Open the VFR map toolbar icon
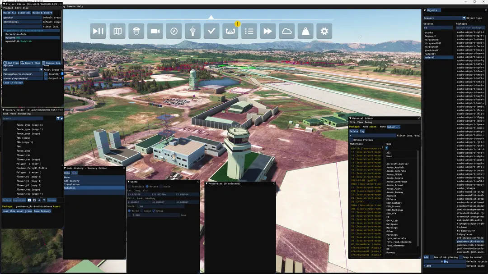 [117, 31]
